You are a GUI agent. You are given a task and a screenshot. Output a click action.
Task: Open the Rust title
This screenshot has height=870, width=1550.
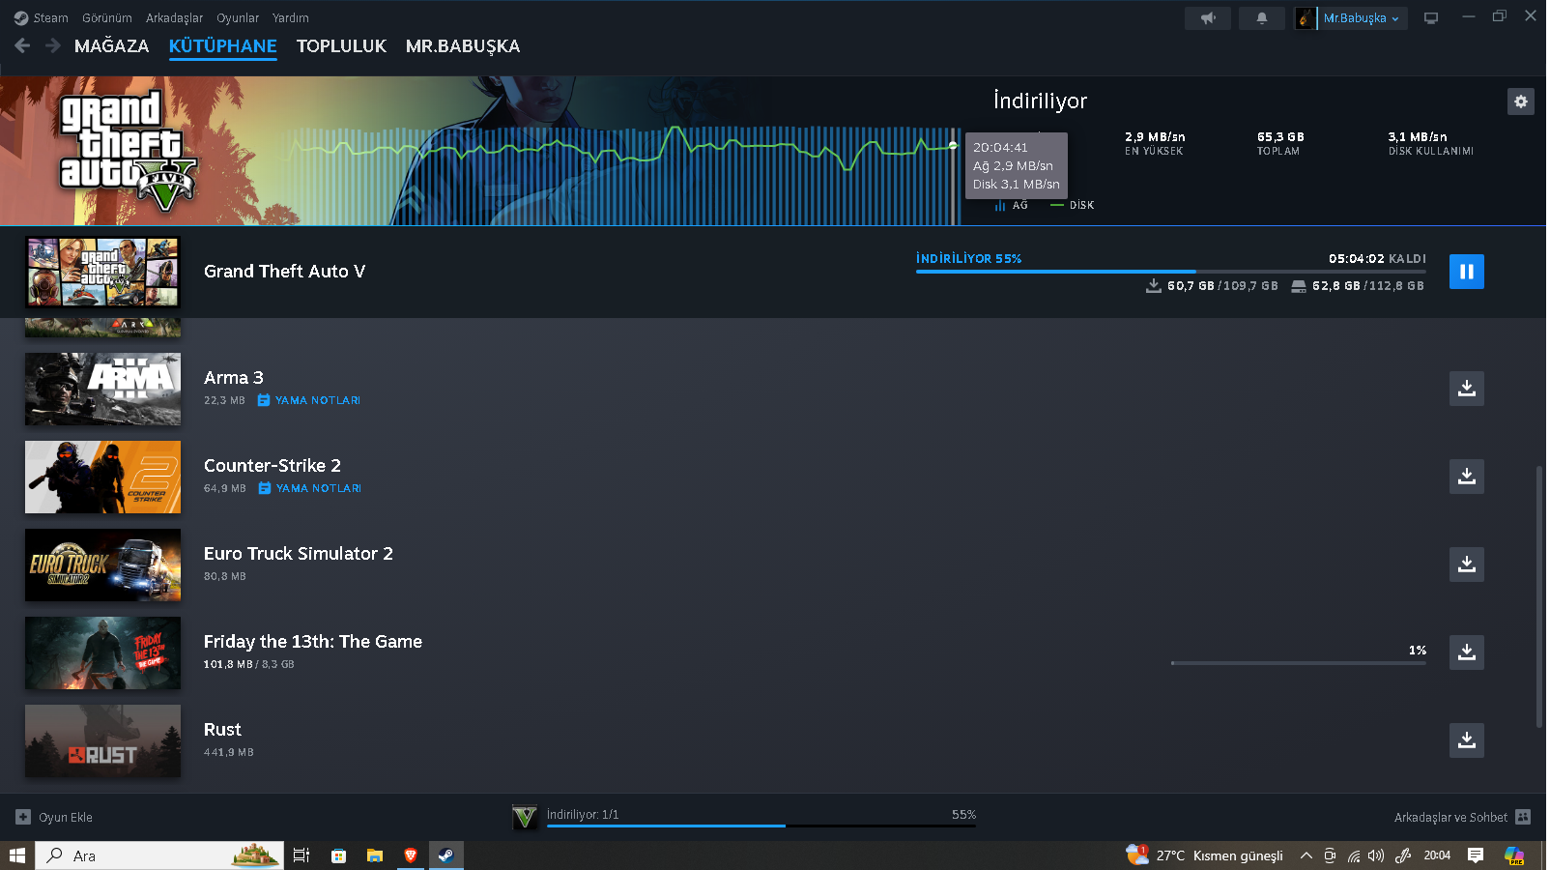click(x=222, y=730)
